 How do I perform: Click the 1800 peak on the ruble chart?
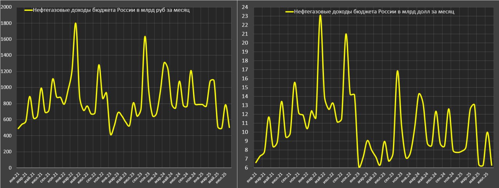pos(75,23)
